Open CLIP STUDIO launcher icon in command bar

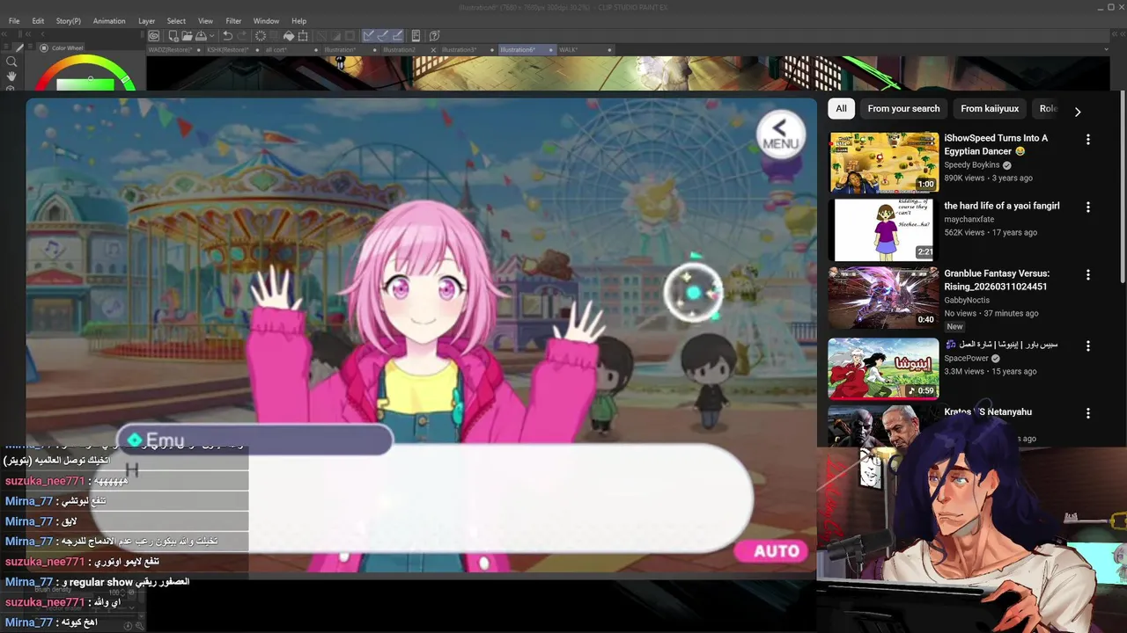(x=154, y=36)
